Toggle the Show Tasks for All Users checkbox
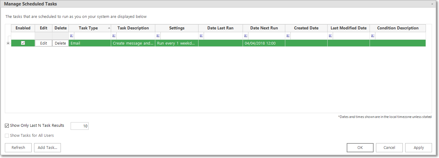Viewport: 439px width, 158px height. pos(7,136)
